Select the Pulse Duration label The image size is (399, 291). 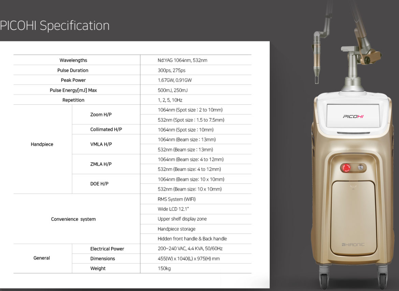coord(73,70)
